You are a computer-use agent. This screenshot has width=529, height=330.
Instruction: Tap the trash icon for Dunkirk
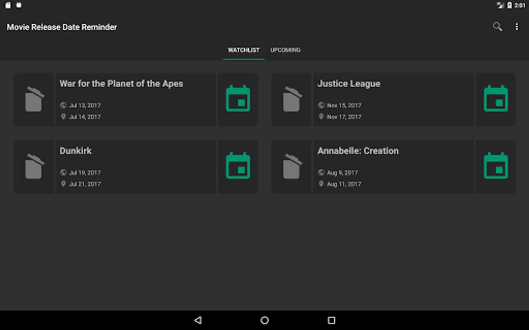34,166
